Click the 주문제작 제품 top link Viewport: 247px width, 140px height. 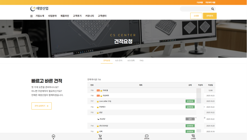[210, 2]
